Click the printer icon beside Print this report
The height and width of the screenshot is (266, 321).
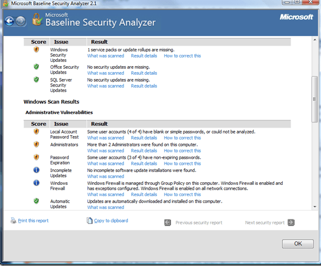click(13, 220)
